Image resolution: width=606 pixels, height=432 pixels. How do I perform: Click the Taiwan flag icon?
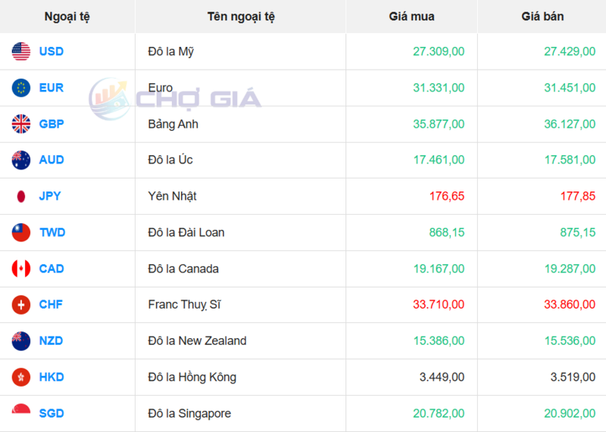(x=21, y=232)
